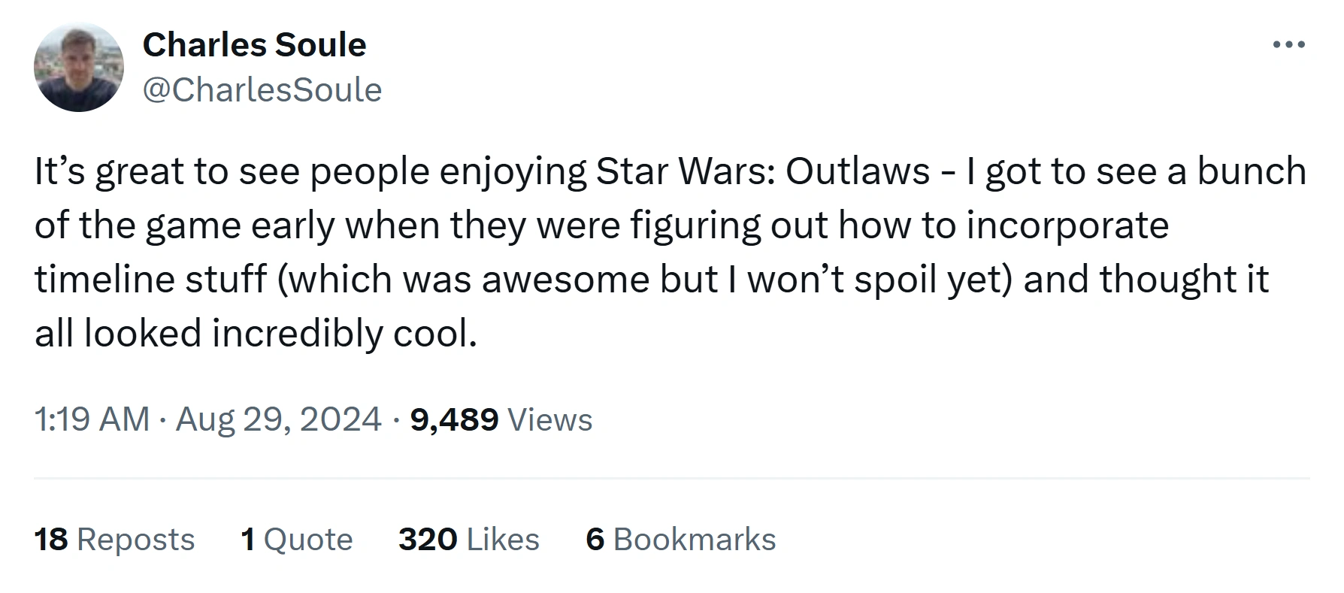1344x593 pixels.
Task: Click the Views label
Action: 550,419
